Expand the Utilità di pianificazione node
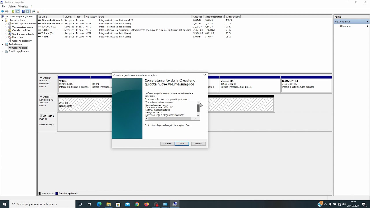Screen dimensions: 370x208 pyautogui.click(x=6, y=23)
